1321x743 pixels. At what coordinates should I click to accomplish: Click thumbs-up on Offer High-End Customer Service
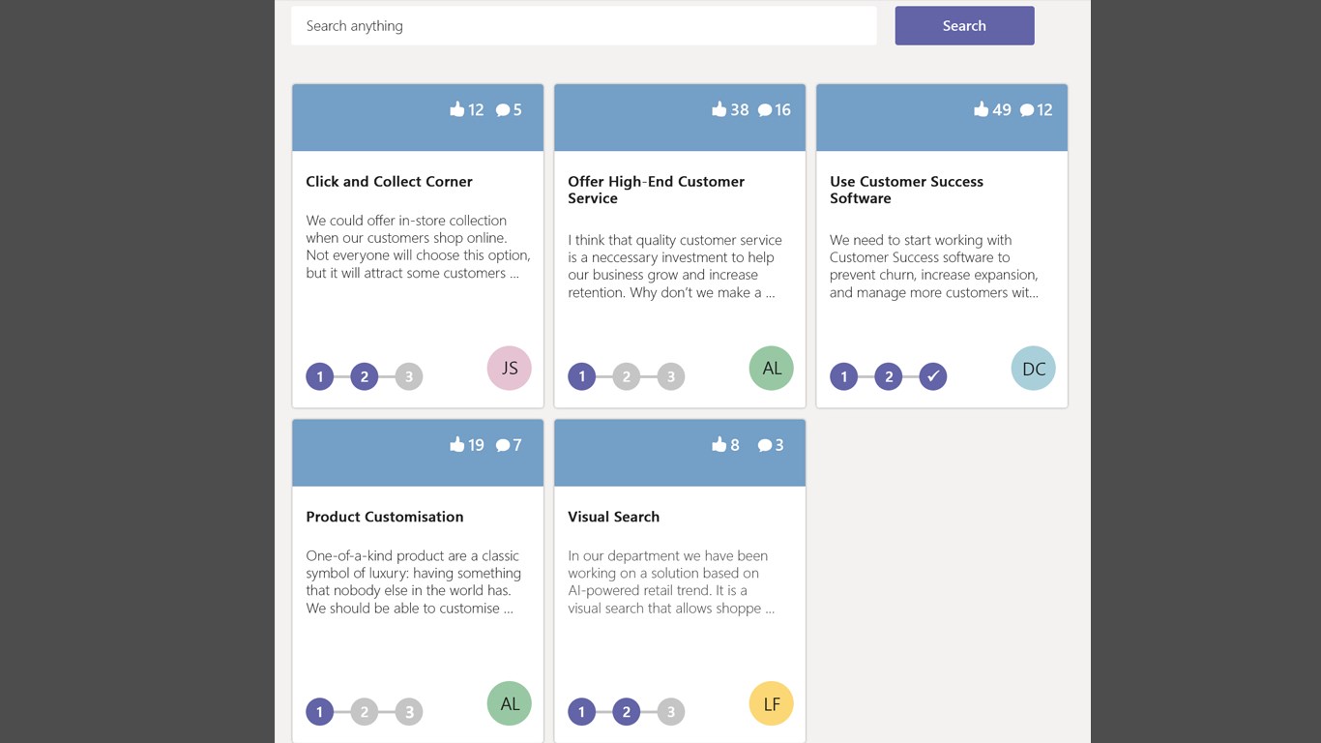tap(719, 109)
